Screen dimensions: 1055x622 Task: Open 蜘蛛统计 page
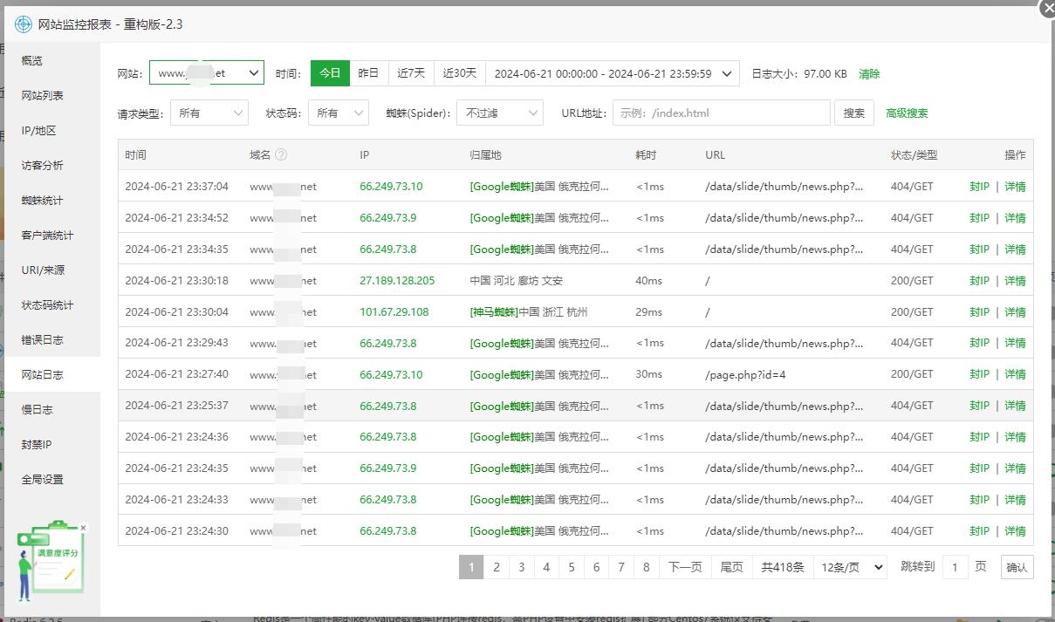[51, 201]
